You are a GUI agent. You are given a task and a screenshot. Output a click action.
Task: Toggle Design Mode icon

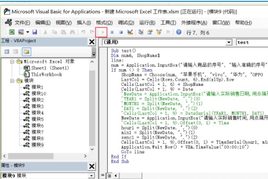pos(130,32)
